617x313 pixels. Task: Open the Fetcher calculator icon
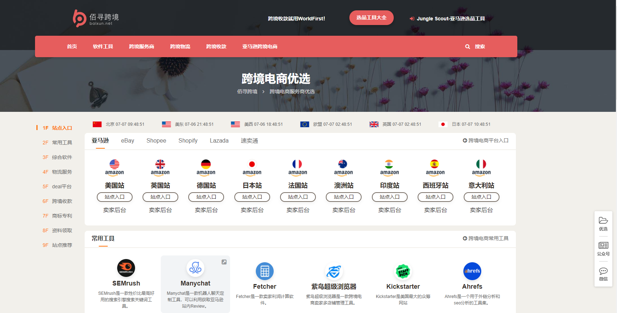(x=265, y=272)
